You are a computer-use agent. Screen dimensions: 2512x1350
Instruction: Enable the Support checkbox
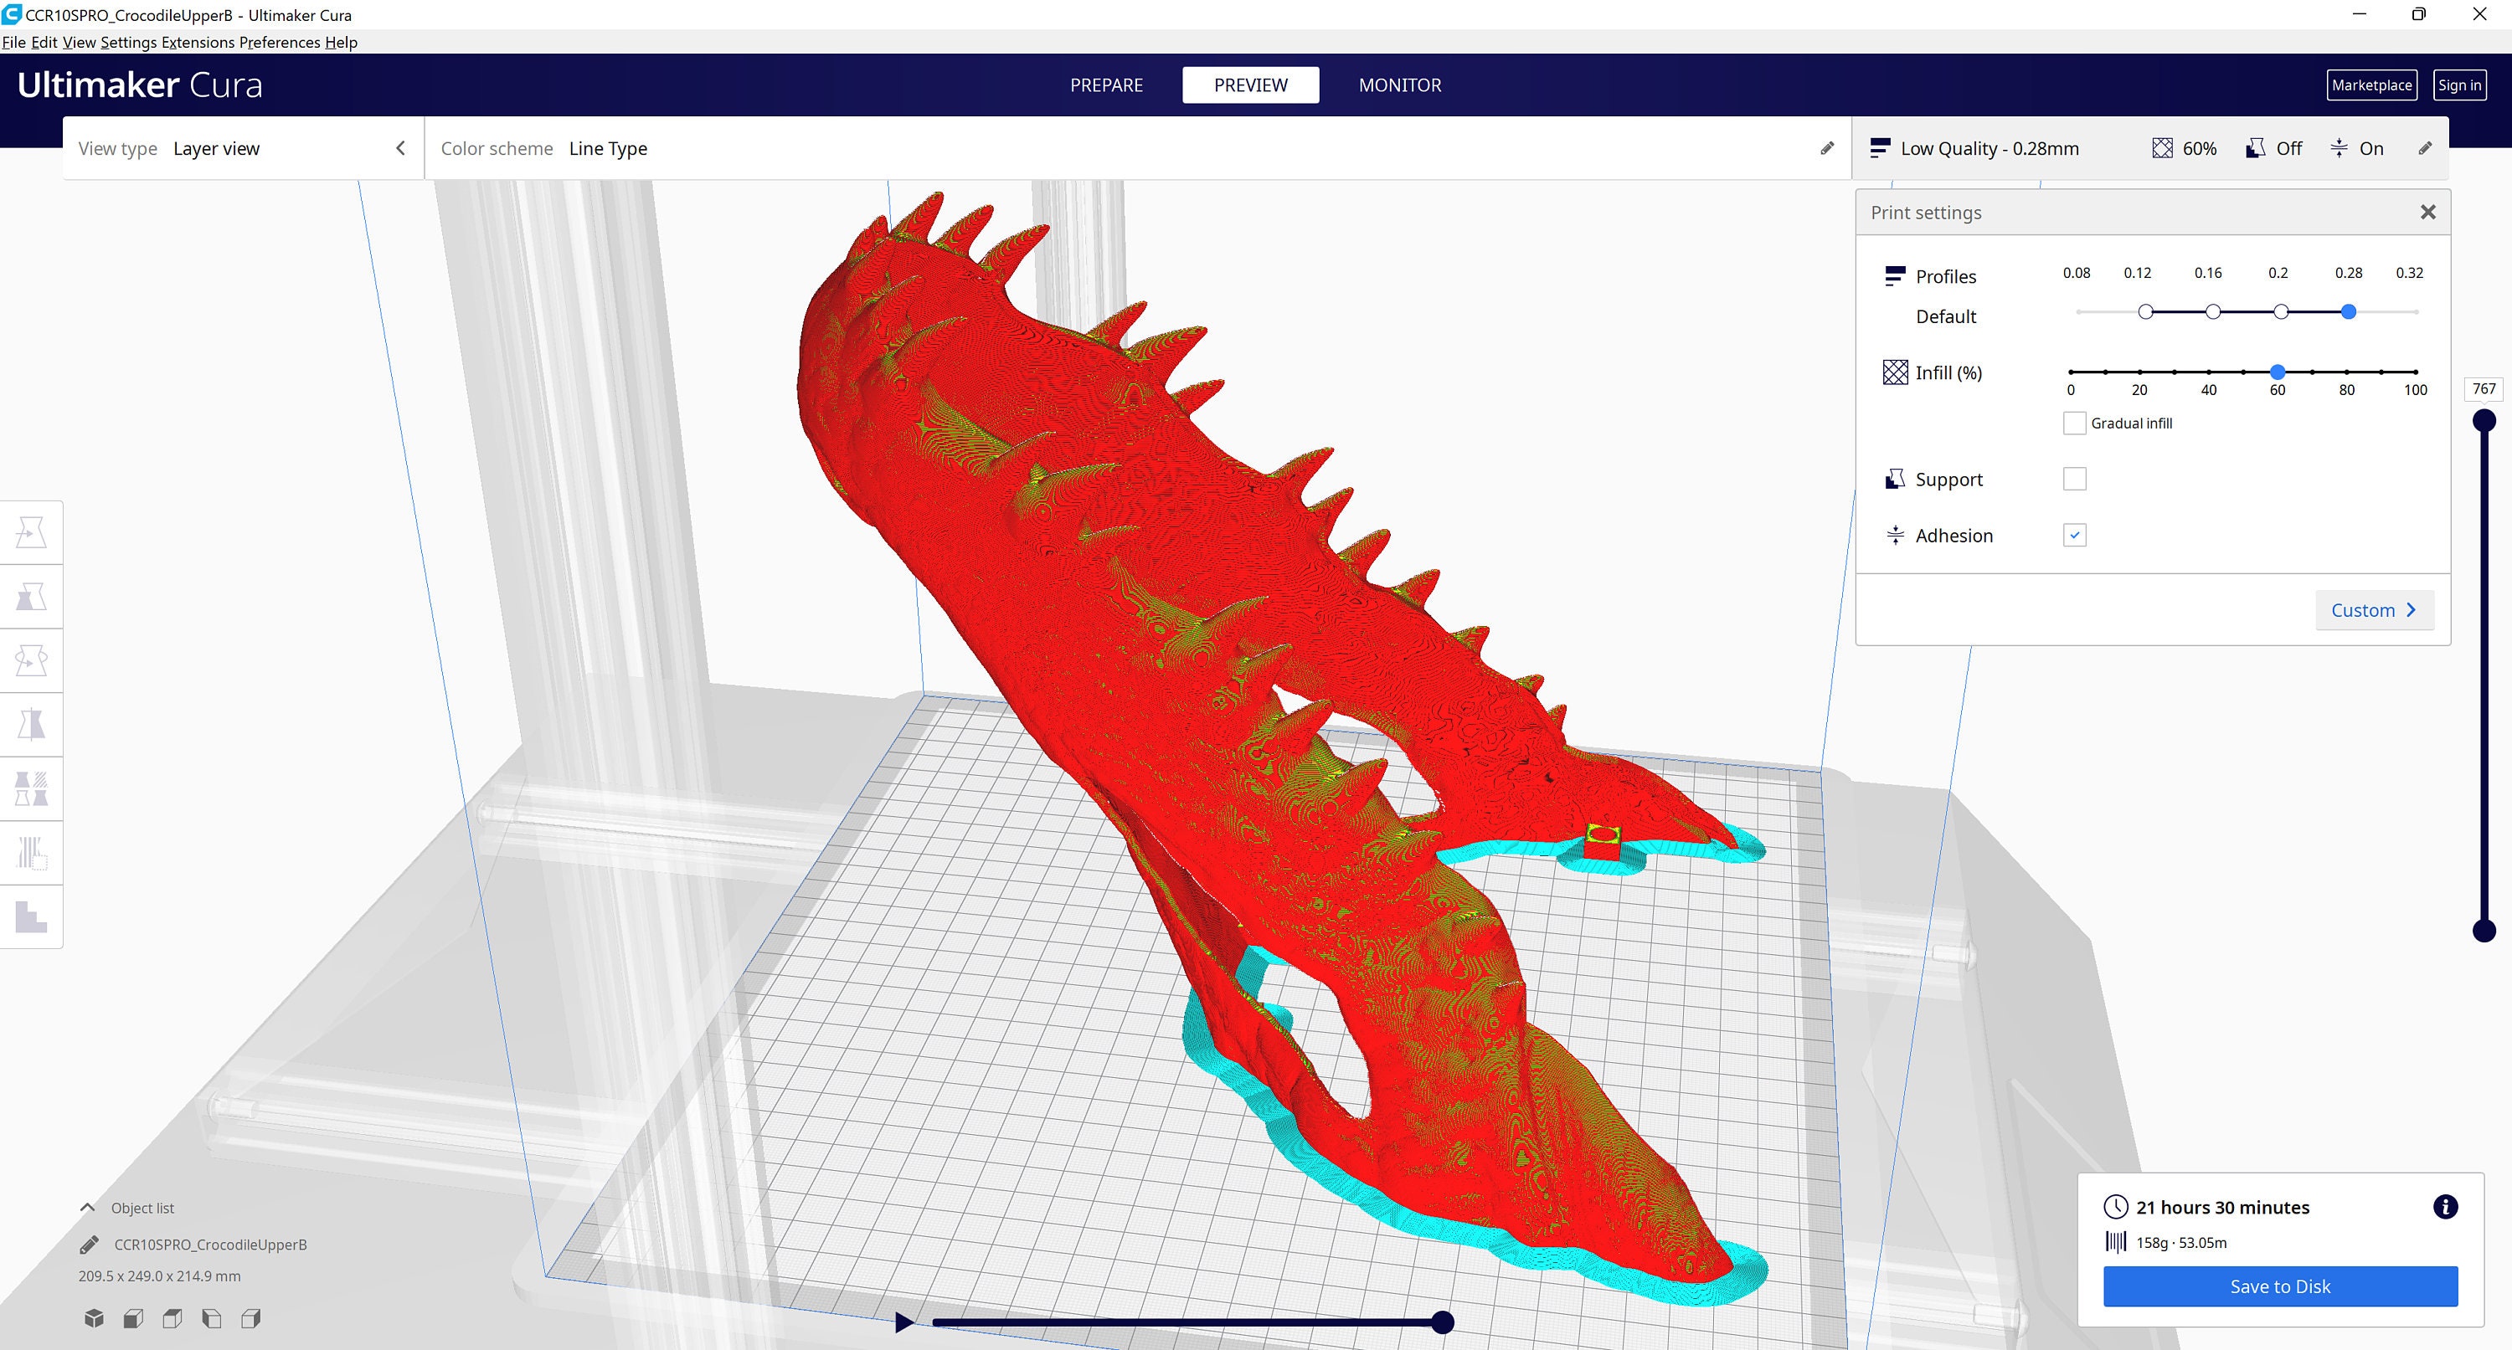[x=2074, y=479]
